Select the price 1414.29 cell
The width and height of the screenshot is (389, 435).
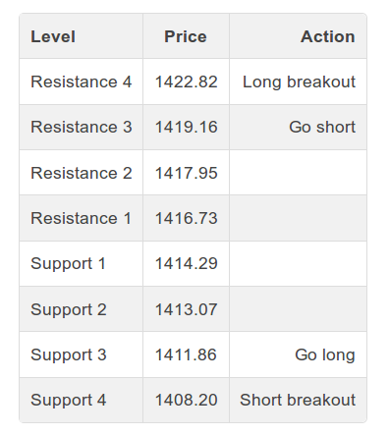186,263
